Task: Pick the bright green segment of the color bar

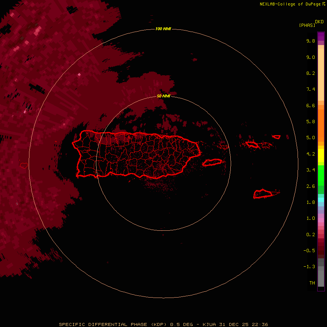Action: tap(321, 175)
